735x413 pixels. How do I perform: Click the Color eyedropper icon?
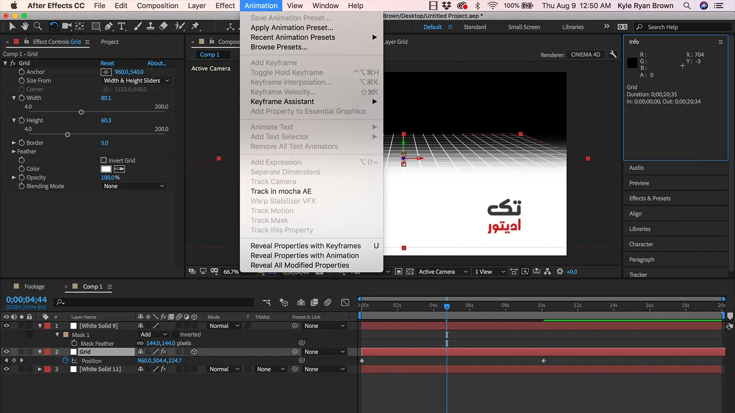119,169
